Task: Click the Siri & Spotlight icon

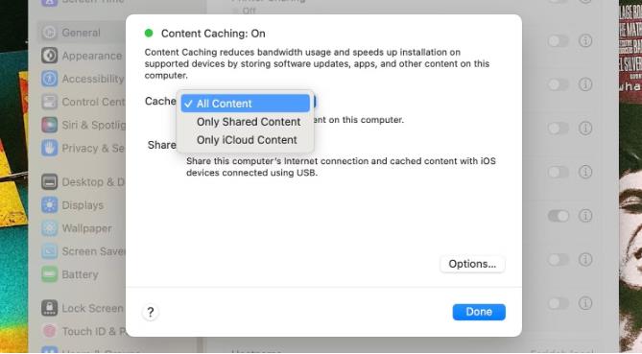Action: tap(50, 125)
